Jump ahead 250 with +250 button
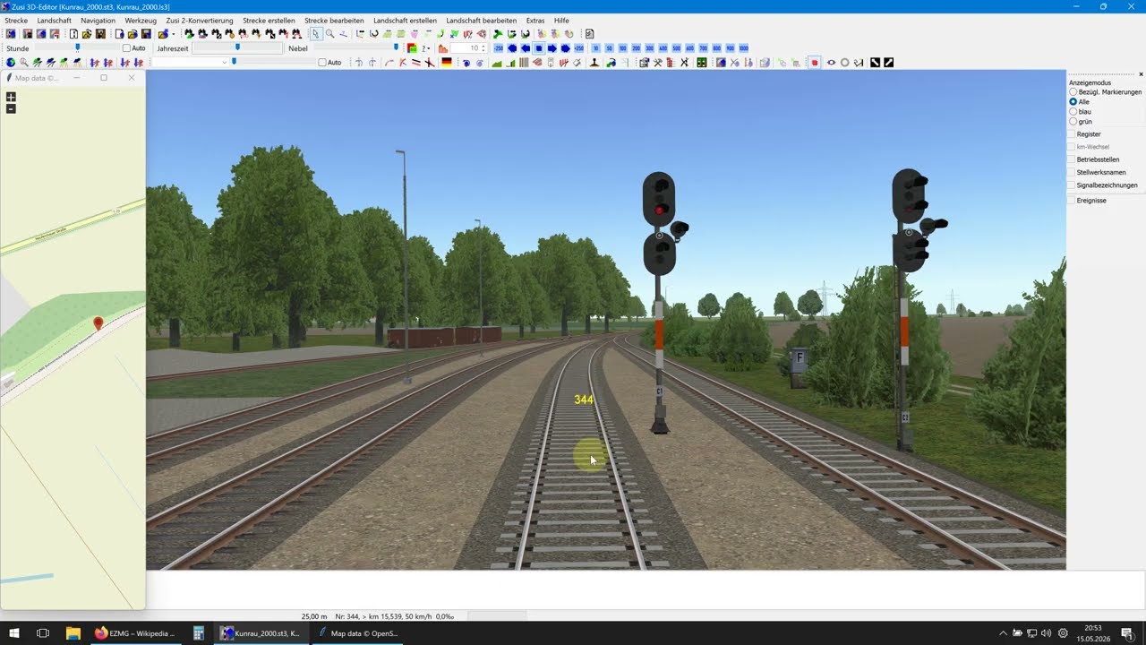The image size is (1146, 645). [x=579, y=48]
